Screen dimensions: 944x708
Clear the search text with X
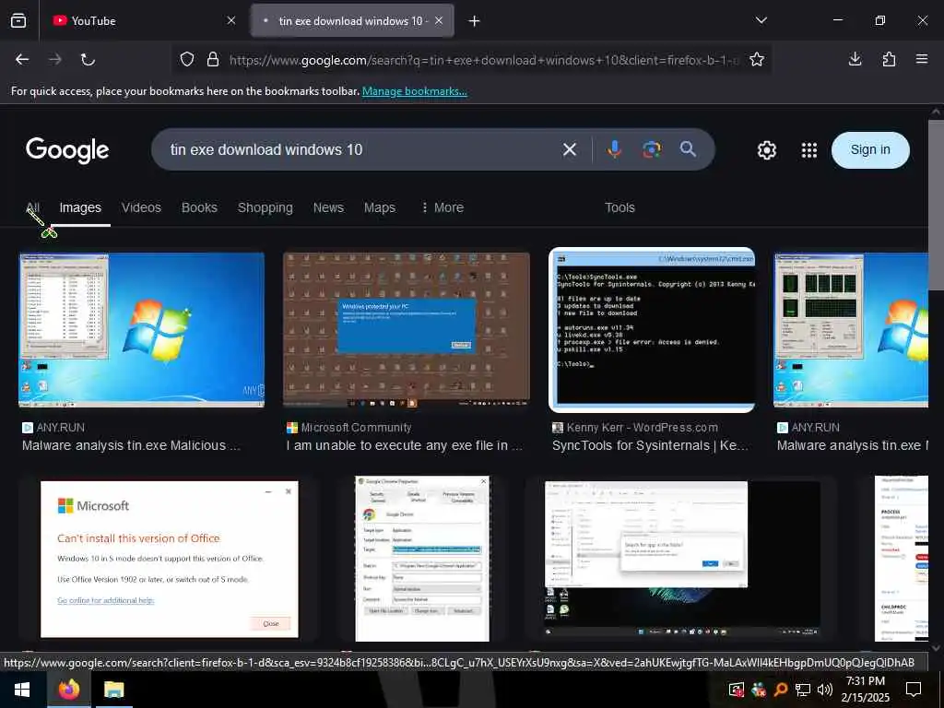click(570, 149)
